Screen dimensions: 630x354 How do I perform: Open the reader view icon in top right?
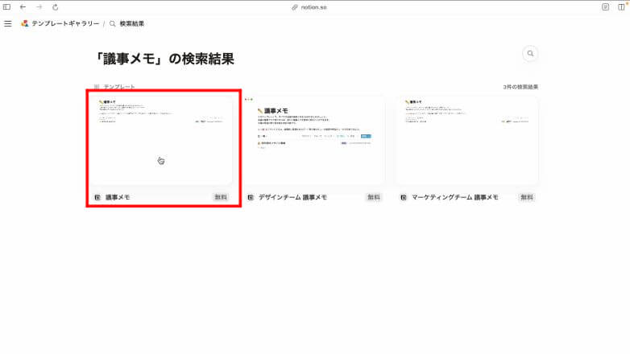click(606, 6)
